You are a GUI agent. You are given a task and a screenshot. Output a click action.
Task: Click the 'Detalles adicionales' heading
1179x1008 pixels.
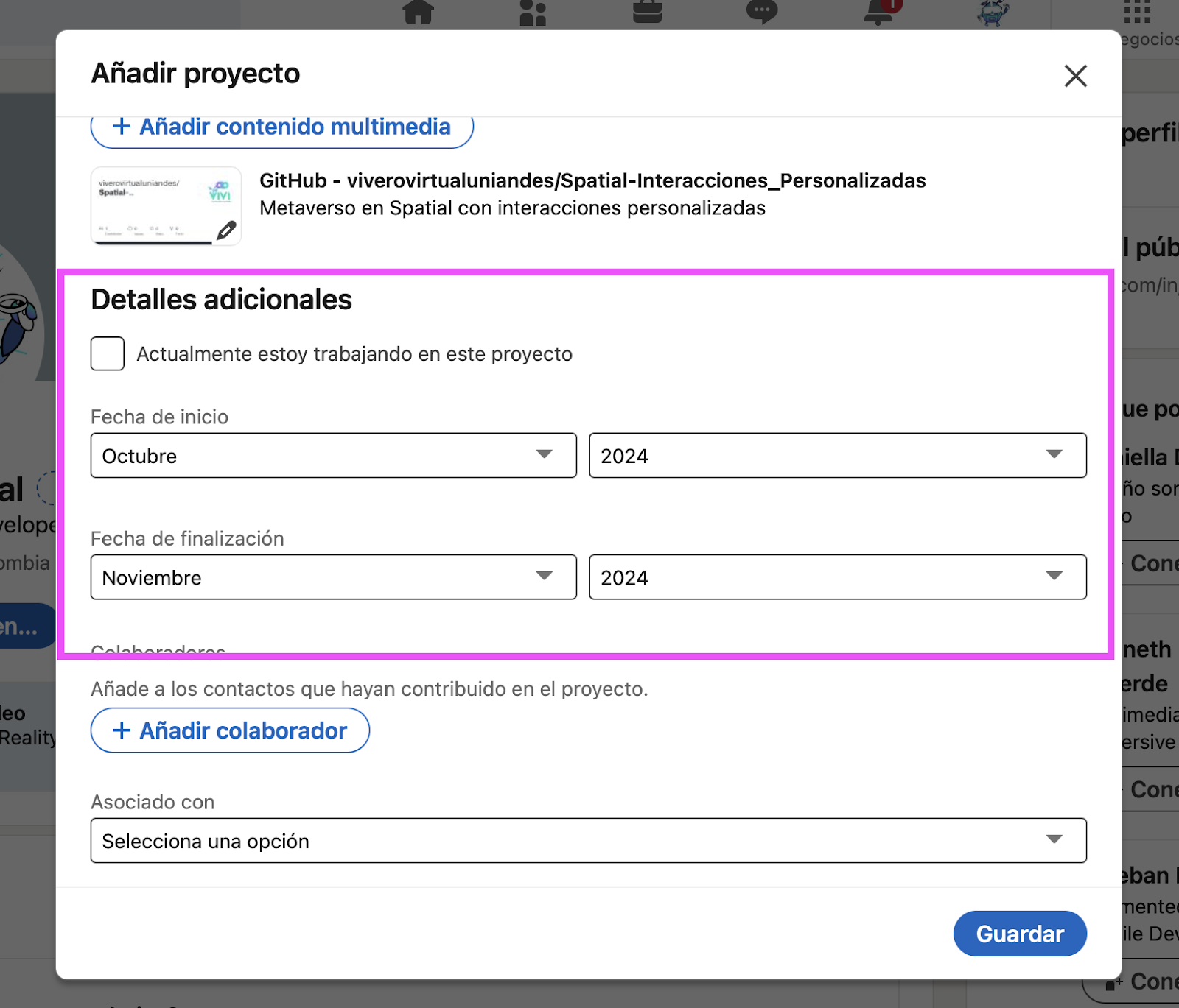221,300
